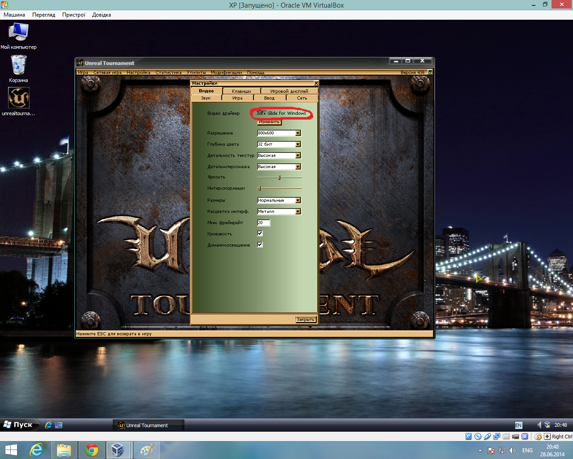Click the VirtualBox video capture icon

(x=516, y=437)
